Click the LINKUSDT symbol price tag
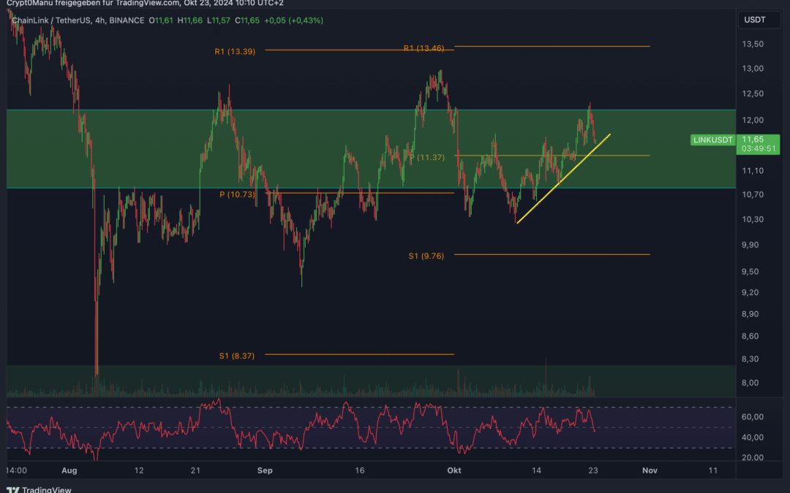790x493 pixels. coord(713,140)
